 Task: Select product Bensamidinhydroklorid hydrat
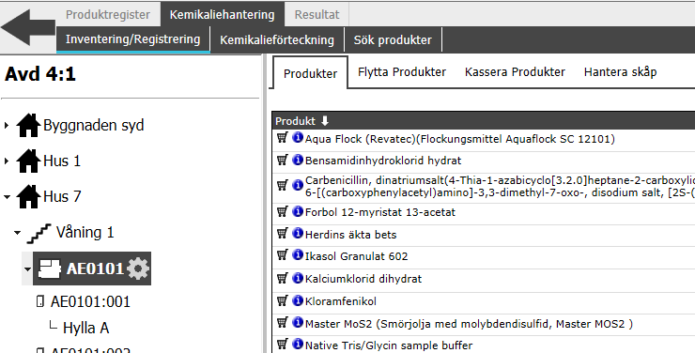tap(383, 161)
